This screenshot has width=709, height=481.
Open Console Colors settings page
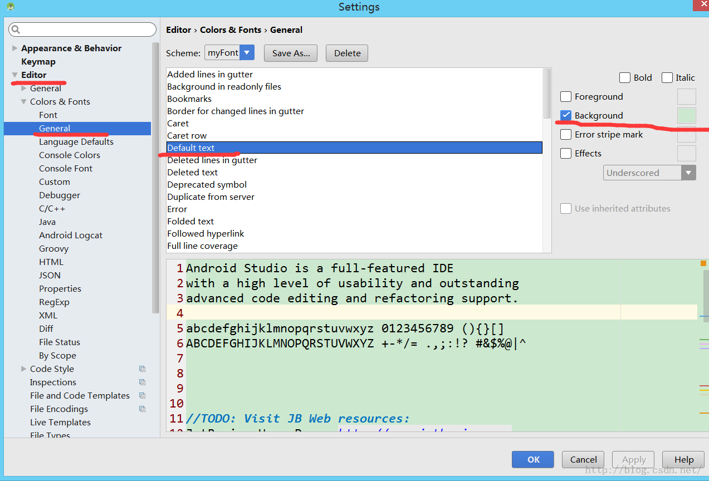tap(70, 155)
